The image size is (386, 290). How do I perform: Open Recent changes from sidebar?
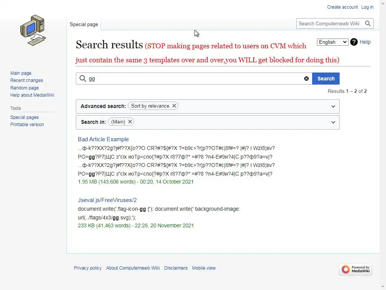tap(26, 80)
